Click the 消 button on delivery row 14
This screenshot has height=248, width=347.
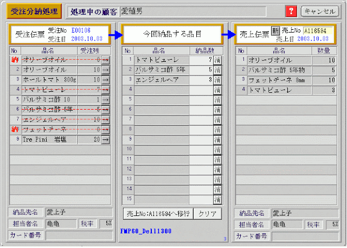coord(217,190)
